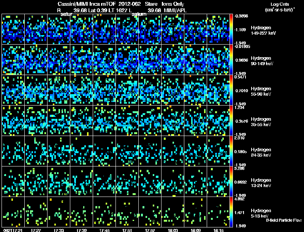304x232 pixels.
Task: Click the Hydrogen 35-55 keV color scale
Action: tap(231, 121)
